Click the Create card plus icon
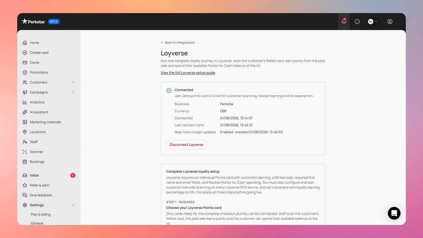 [25, 53]
